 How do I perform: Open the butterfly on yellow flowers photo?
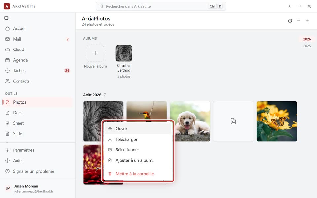click(277, 121)
